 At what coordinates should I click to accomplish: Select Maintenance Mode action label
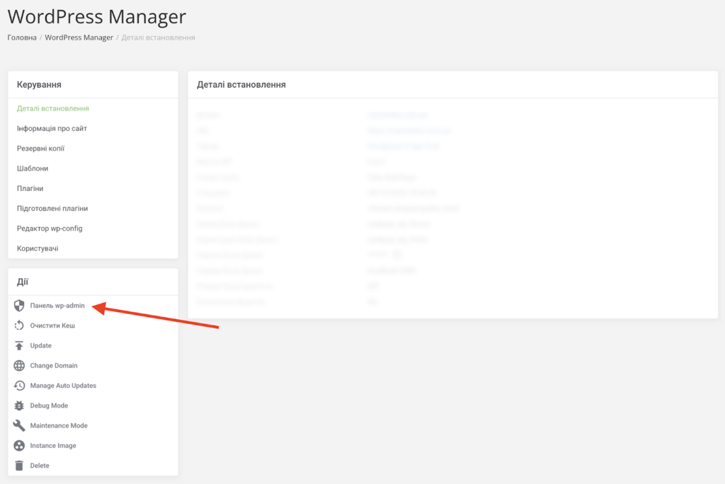59,425
